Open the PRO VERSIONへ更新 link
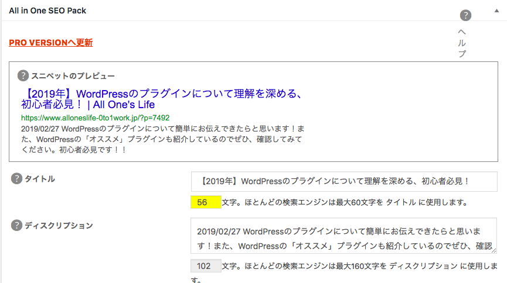The image size is (507, 283). 51,43
